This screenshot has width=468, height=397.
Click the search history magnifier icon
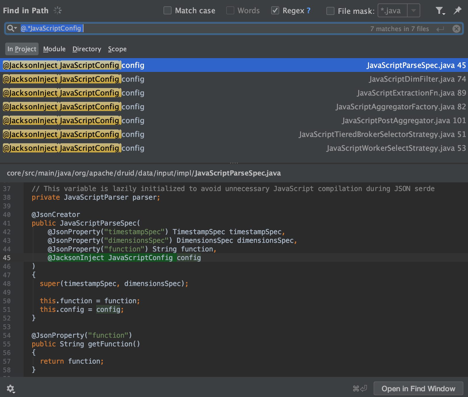12,28
